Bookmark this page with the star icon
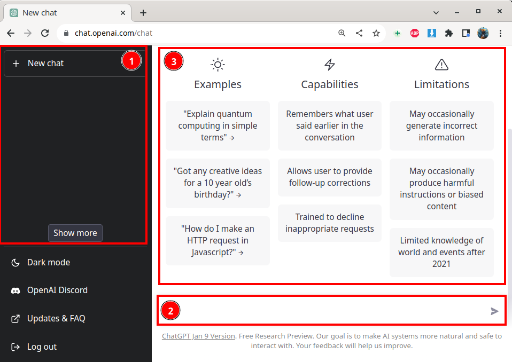This screenshot has height=362, width=512. click(x=376, y=33)
